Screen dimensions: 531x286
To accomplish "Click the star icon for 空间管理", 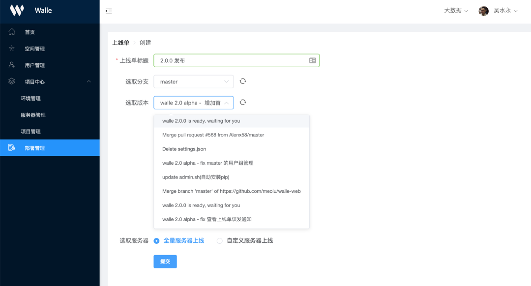I will click(x=12, y=49).
